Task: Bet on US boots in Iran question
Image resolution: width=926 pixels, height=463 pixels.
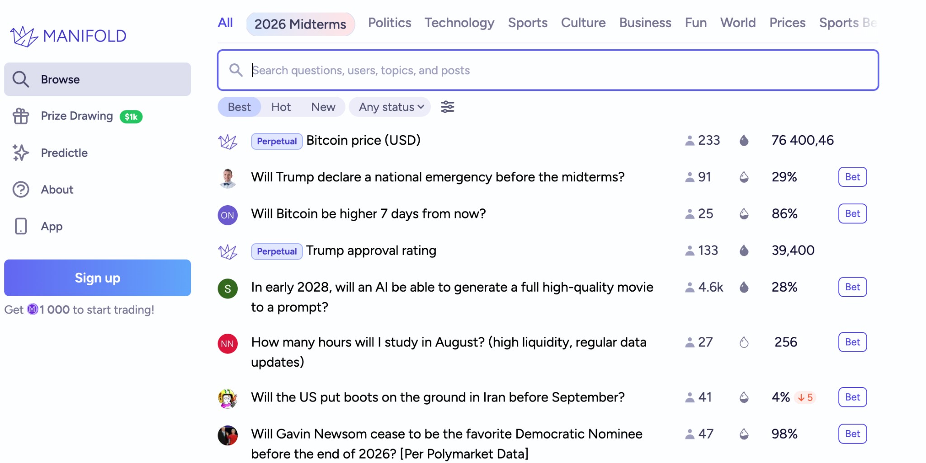Action: [x=852, y=397]
